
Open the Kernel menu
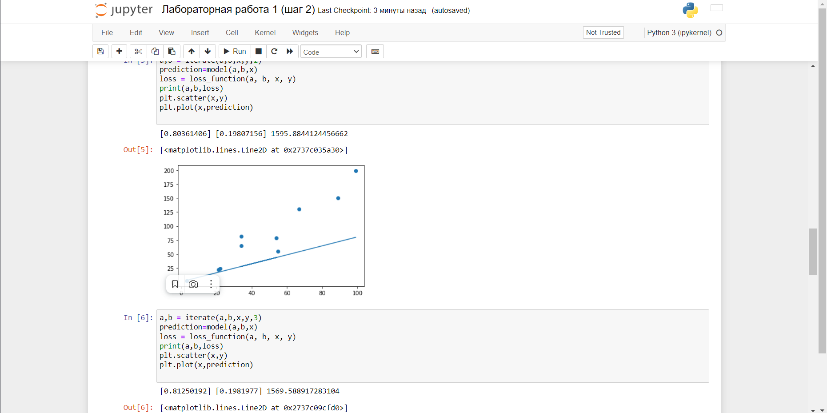pos(265,32)
